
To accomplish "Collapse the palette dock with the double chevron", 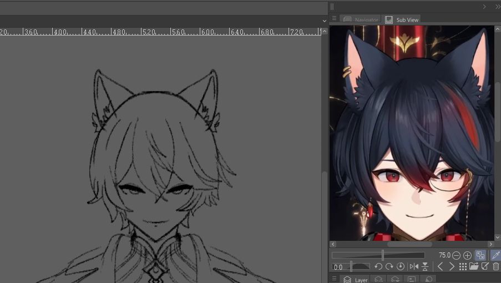I will (498, 7).
